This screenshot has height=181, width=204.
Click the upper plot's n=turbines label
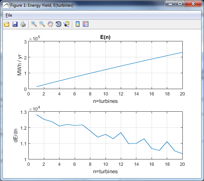(106, 101)
